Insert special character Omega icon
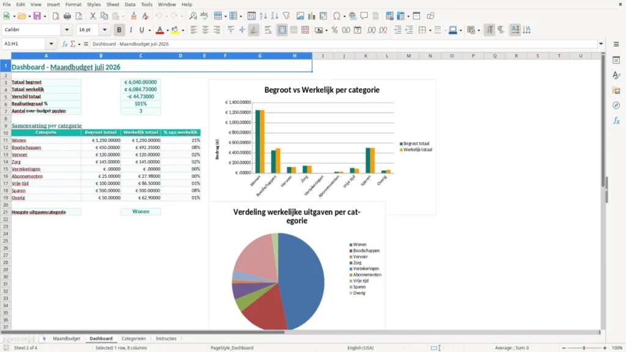 coord(337,16)
